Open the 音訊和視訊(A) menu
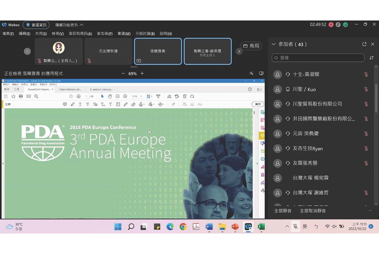Image resolution: width=379 pixels, height=254 pixels. tap(80, 34)
